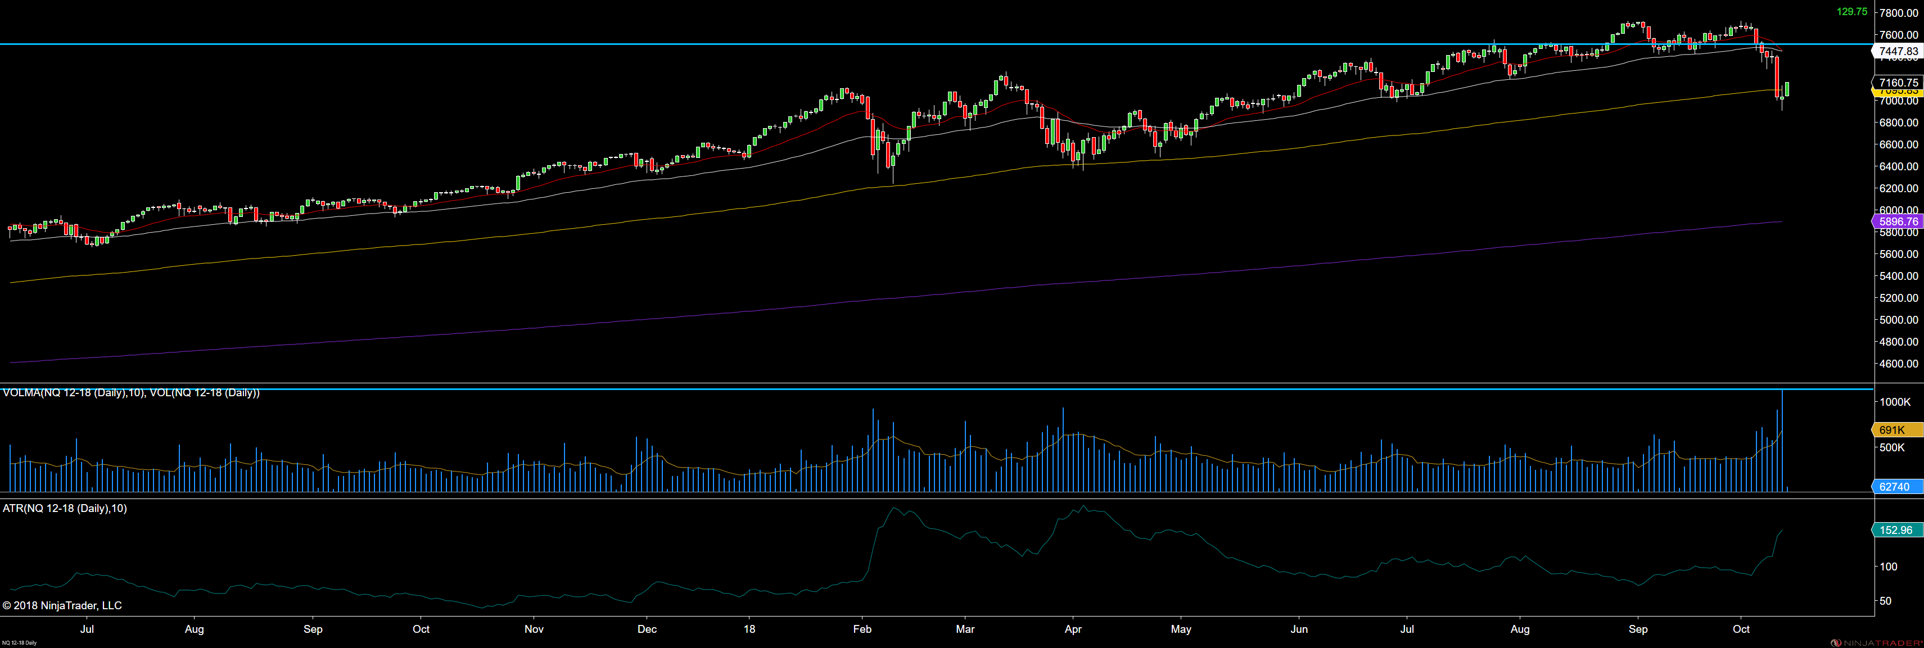Click the Feb label on time axis

pyautogui.click(x=862, y=629)
